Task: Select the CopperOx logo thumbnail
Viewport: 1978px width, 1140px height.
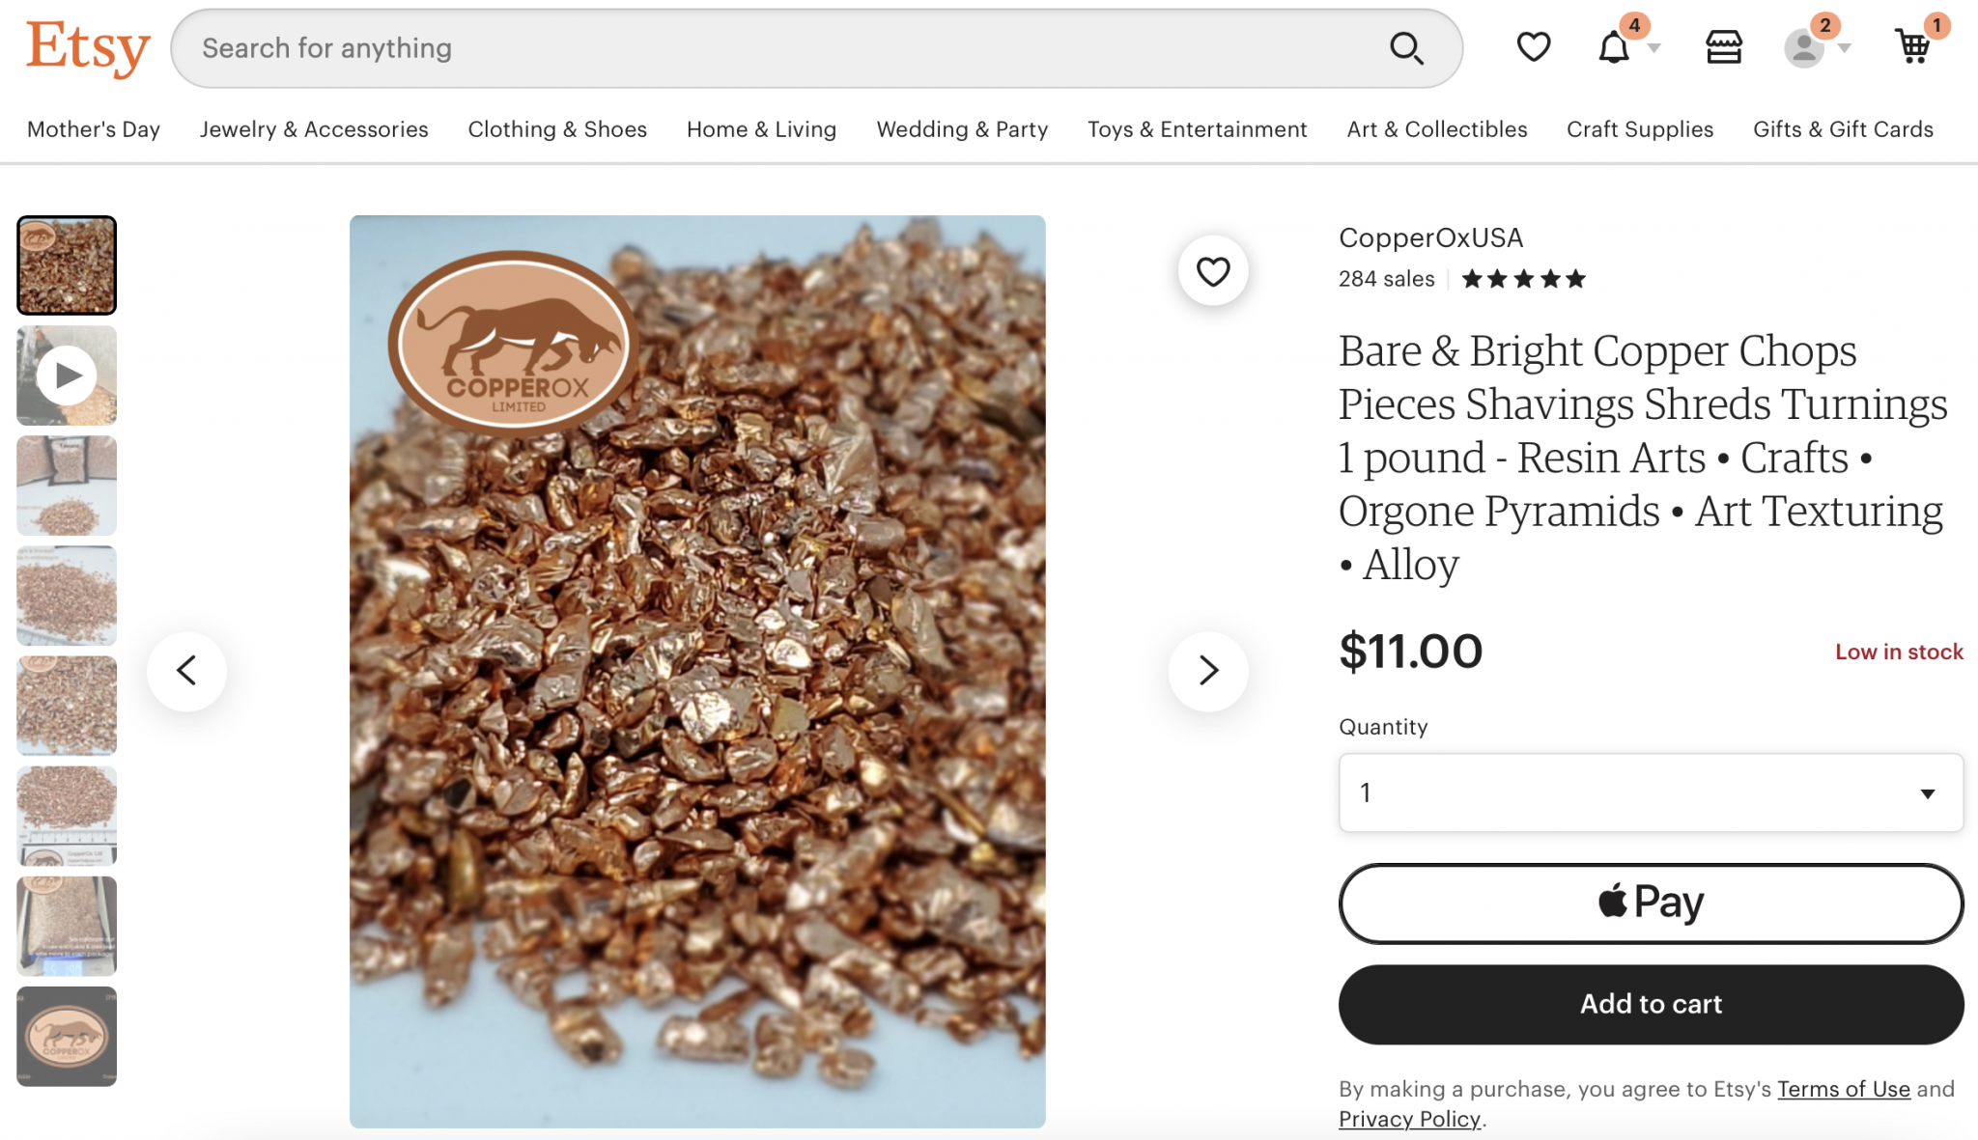Action: click(67, 1037)
